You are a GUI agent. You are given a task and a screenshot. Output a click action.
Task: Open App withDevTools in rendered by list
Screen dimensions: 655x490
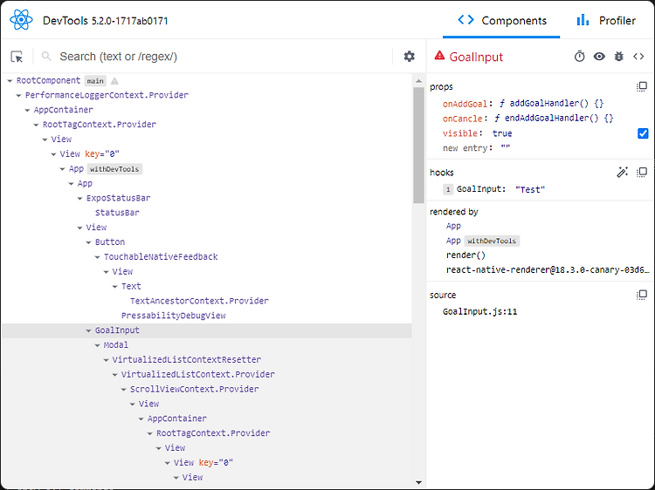[482, 241]
